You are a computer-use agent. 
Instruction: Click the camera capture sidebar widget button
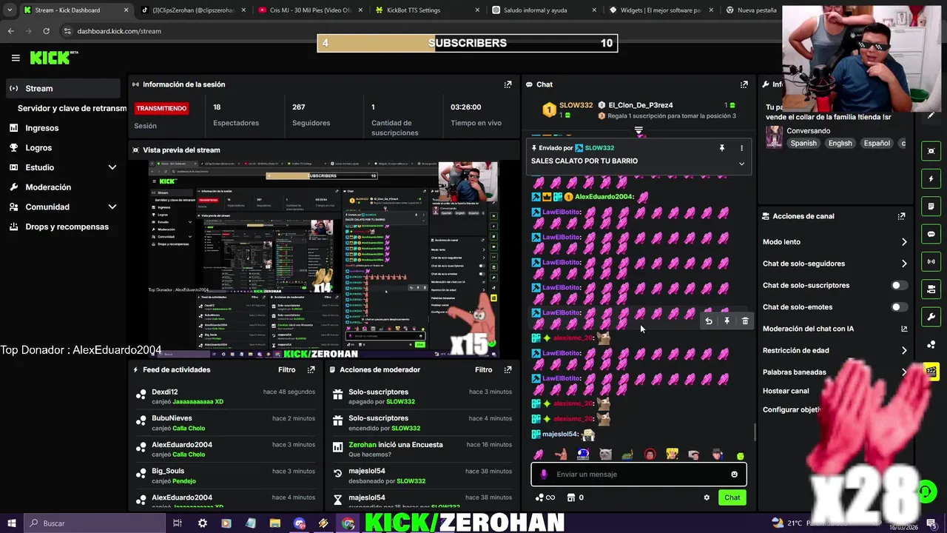pos(931,151)
